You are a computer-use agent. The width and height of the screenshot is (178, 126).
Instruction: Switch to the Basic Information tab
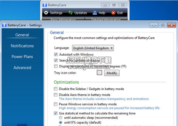(x=63, y=19)
